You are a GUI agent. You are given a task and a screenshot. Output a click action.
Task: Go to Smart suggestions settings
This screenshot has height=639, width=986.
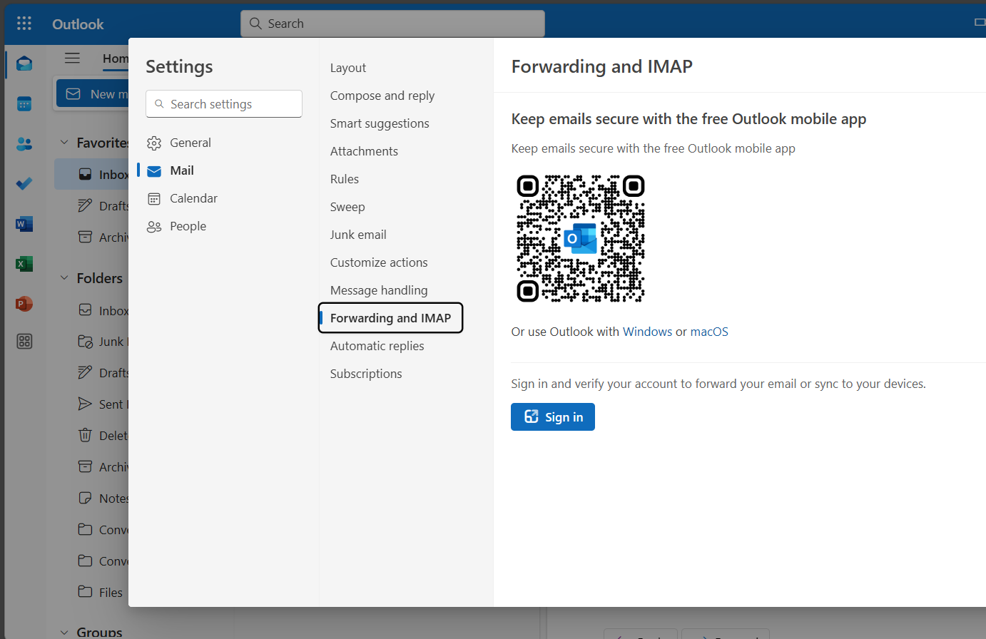pyautogui.click(x=380, y=123)
